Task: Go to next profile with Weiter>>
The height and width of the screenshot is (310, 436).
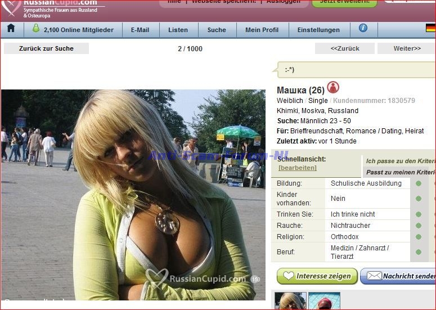Action: (406, 48)
